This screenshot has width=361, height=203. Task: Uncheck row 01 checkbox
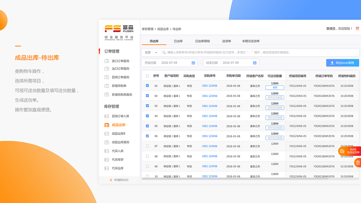tap(147, 86)
